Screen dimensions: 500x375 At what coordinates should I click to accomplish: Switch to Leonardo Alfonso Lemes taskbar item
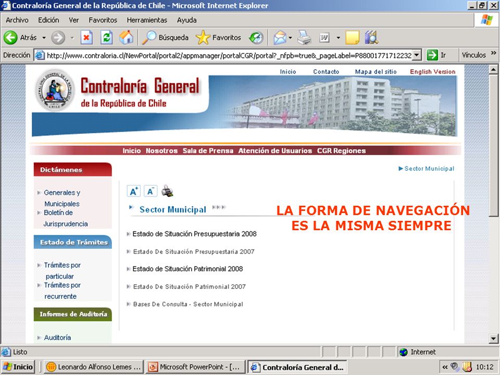point(94,367)
